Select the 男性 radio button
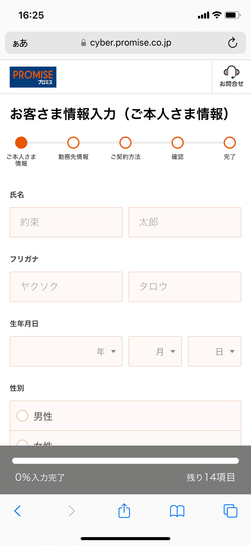The height and width of the screenshot is (545, 251). (22, 416)
